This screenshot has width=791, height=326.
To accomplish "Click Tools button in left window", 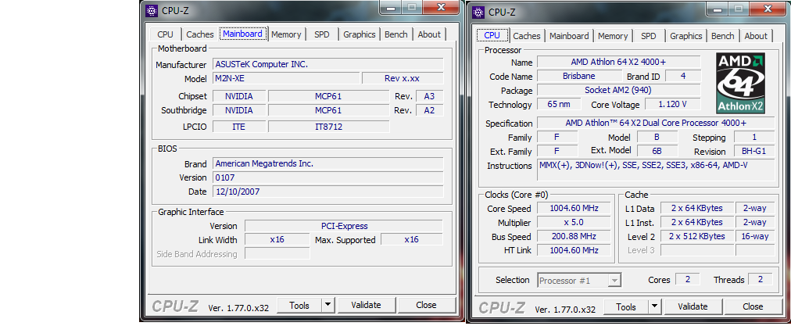I will coord(299,306).
